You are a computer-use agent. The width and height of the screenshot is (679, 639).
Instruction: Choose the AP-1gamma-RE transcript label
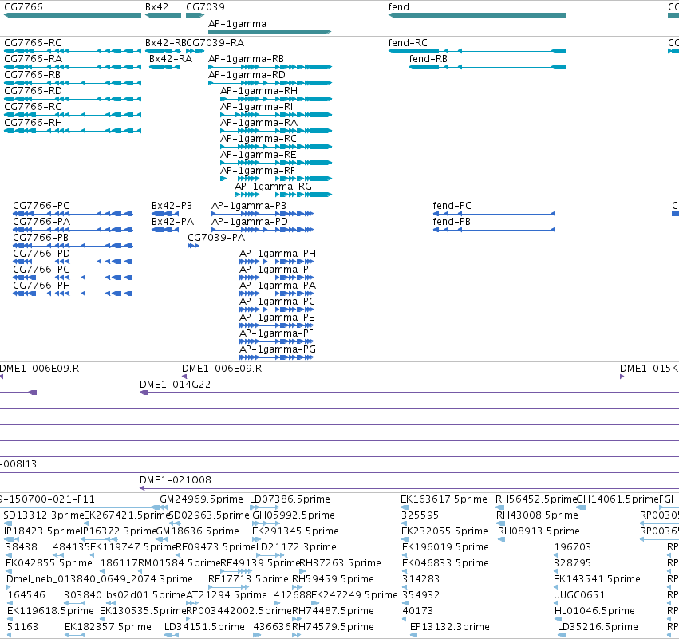258,155
